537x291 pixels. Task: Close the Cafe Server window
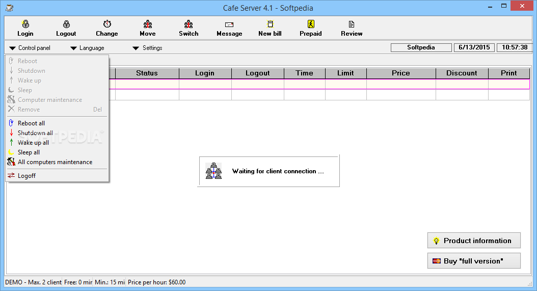[x=522, y=6]
